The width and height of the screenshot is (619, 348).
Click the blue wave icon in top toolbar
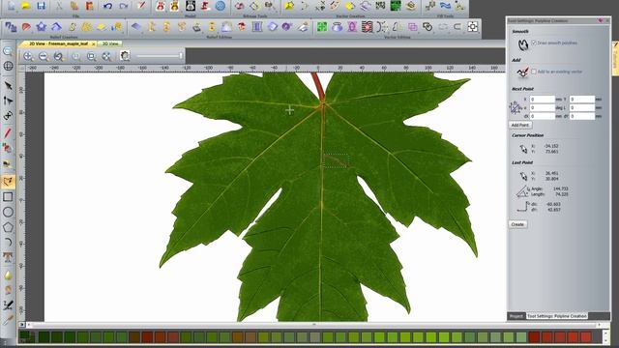pos(445,6)
